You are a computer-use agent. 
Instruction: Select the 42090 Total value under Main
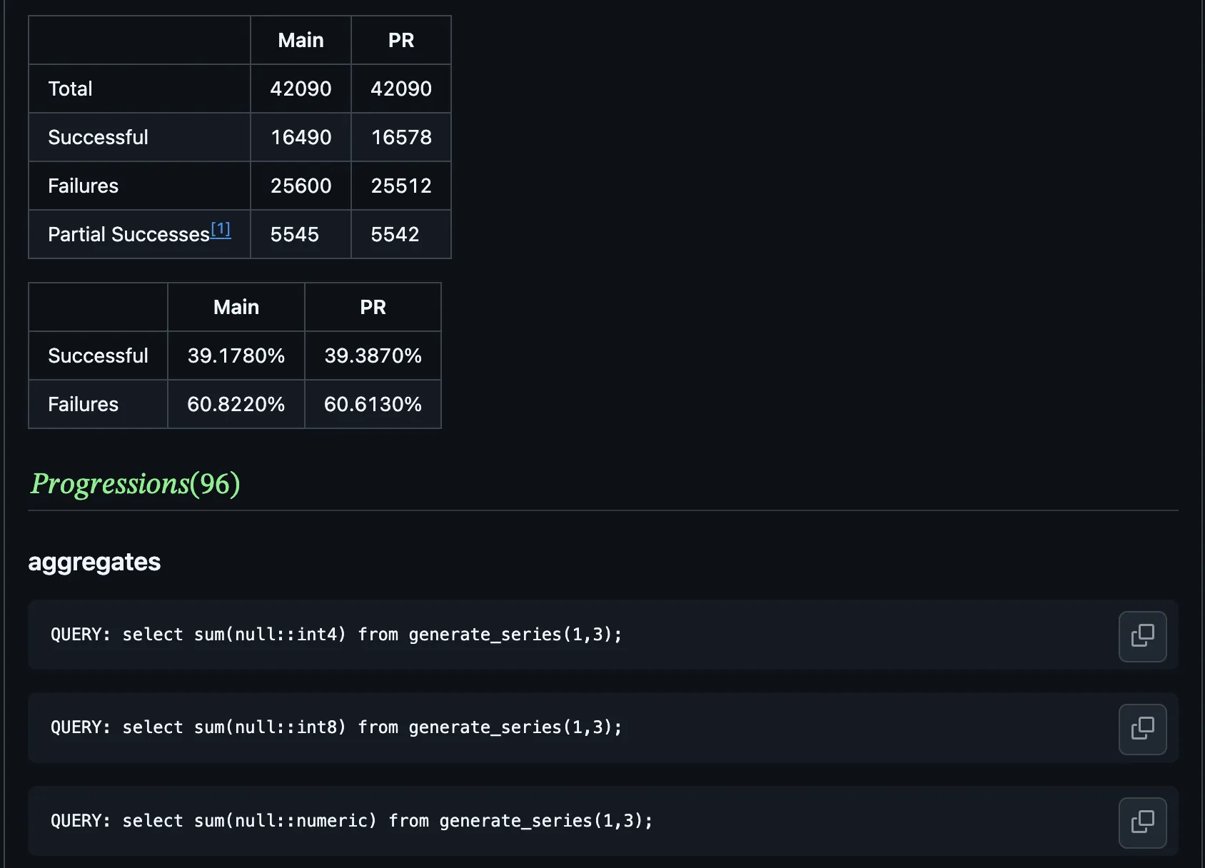300,89
